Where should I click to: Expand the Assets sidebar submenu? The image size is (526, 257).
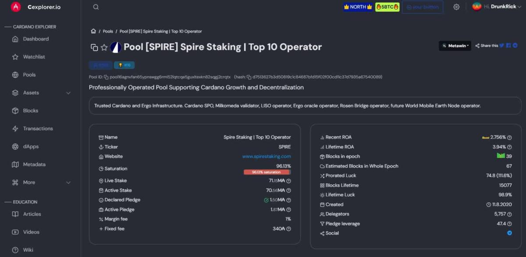[x=68, y=93]
